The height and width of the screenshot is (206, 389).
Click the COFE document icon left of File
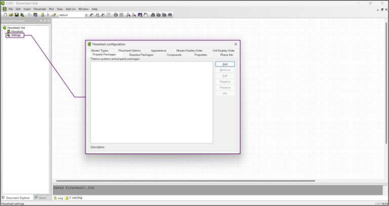5,9
